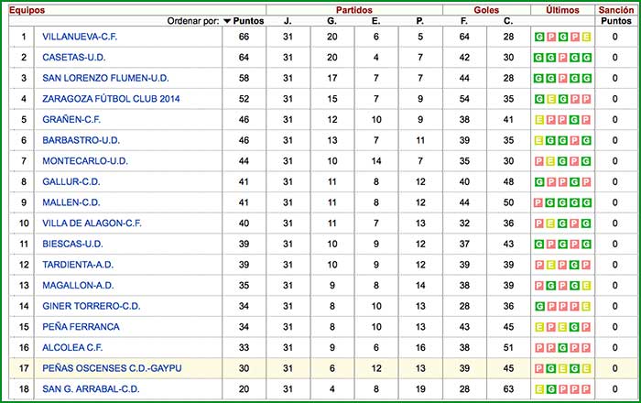Go to BIESCAS-U.D. team page
Screen dimensions: 641x403
click(72, 245)
